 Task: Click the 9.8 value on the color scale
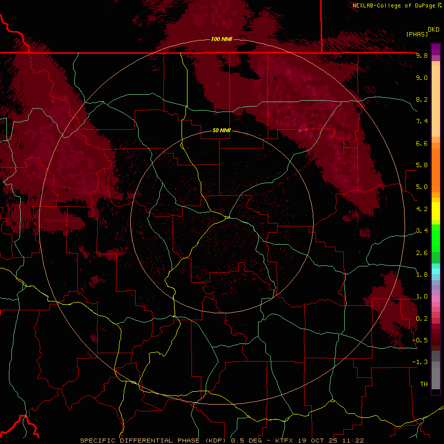point(422,55)
